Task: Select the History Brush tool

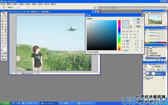Action: coord(5,27)
